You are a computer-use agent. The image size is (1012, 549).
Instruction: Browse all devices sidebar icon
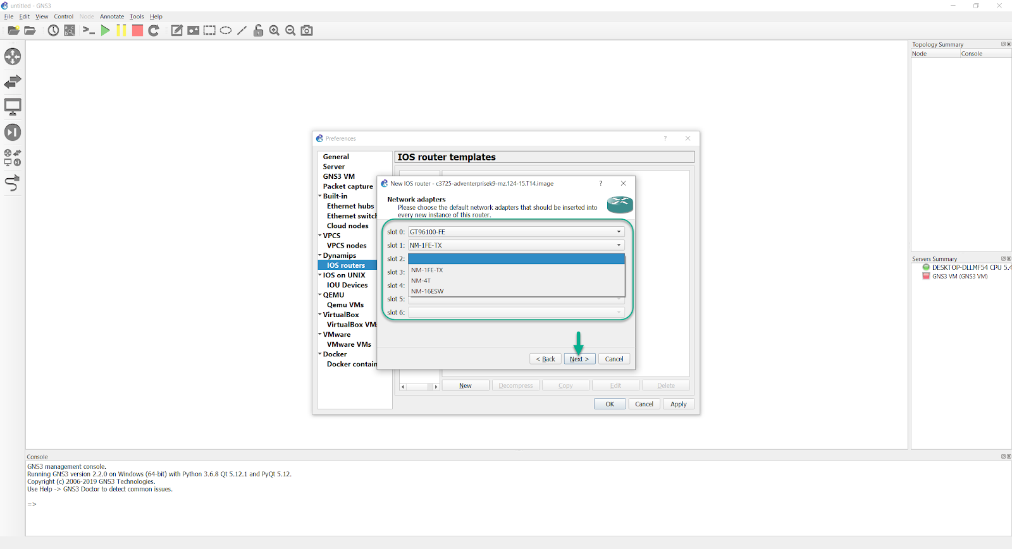pos(13,157)
